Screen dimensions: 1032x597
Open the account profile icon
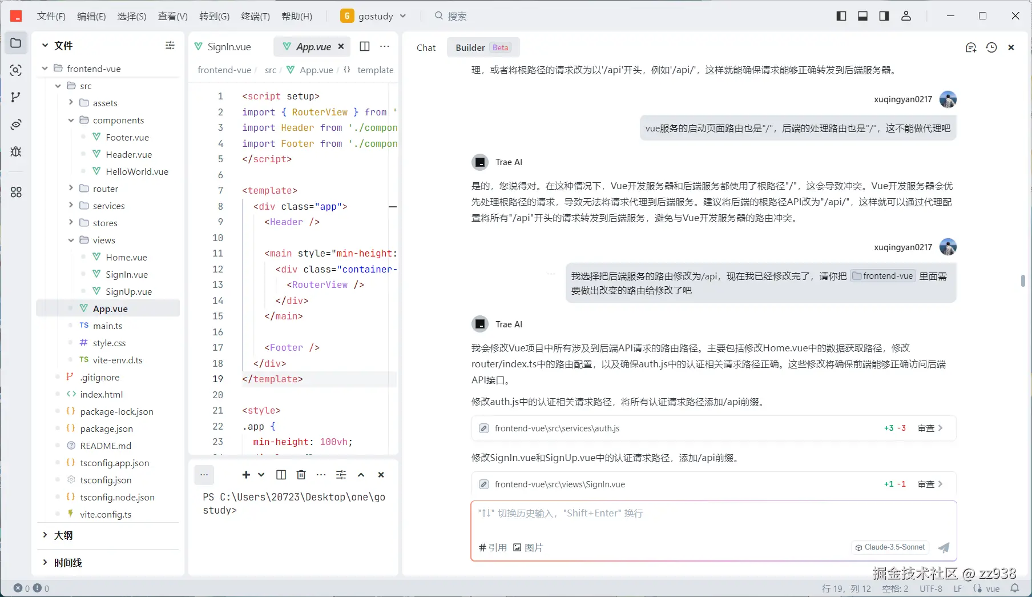click(x=906, y=16)
